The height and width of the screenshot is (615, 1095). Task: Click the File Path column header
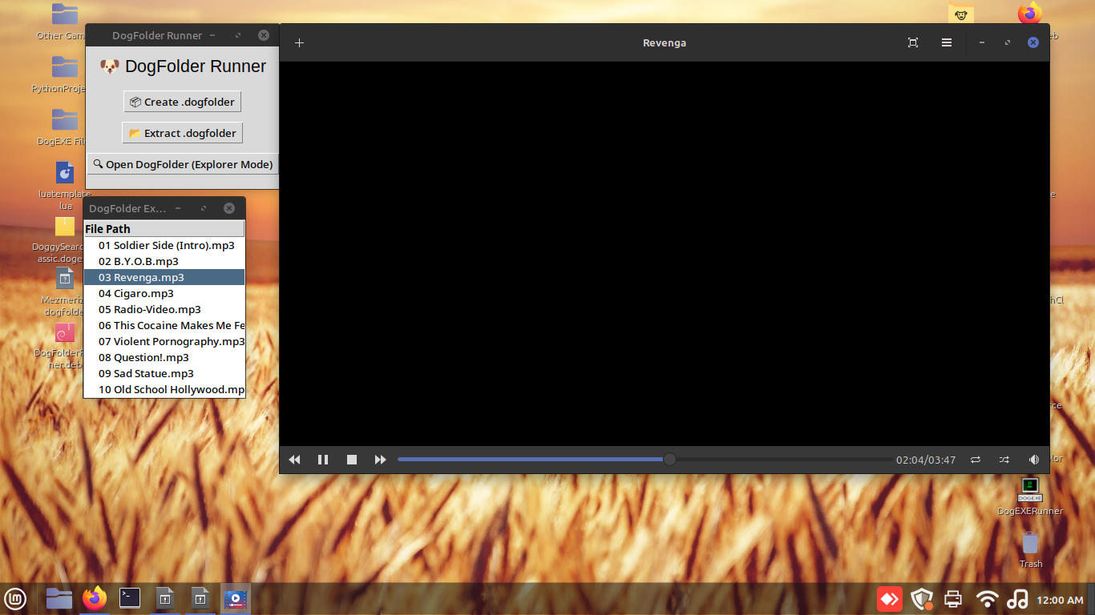pyautogui.click(x=164, y=229)
